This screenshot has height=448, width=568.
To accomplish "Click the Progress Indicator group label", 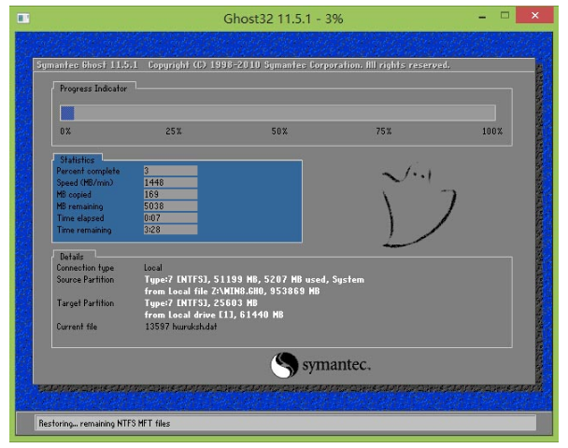I will point(93,88).
